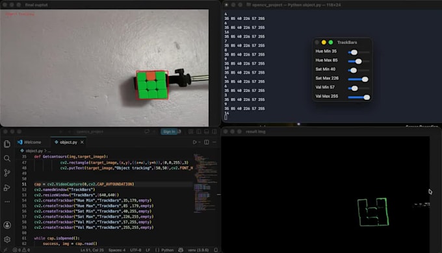Click the code minimap
Viewport: 442px width, 253px height.
(x=205, y=183)
